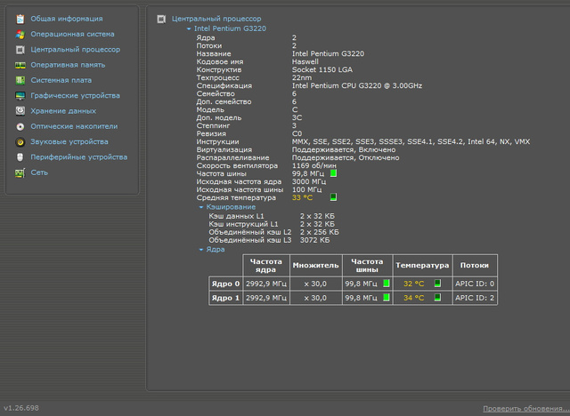
Task: Click the Хранение данных hard drive icon
Action: pyautogui.click(x=20, y=111)
